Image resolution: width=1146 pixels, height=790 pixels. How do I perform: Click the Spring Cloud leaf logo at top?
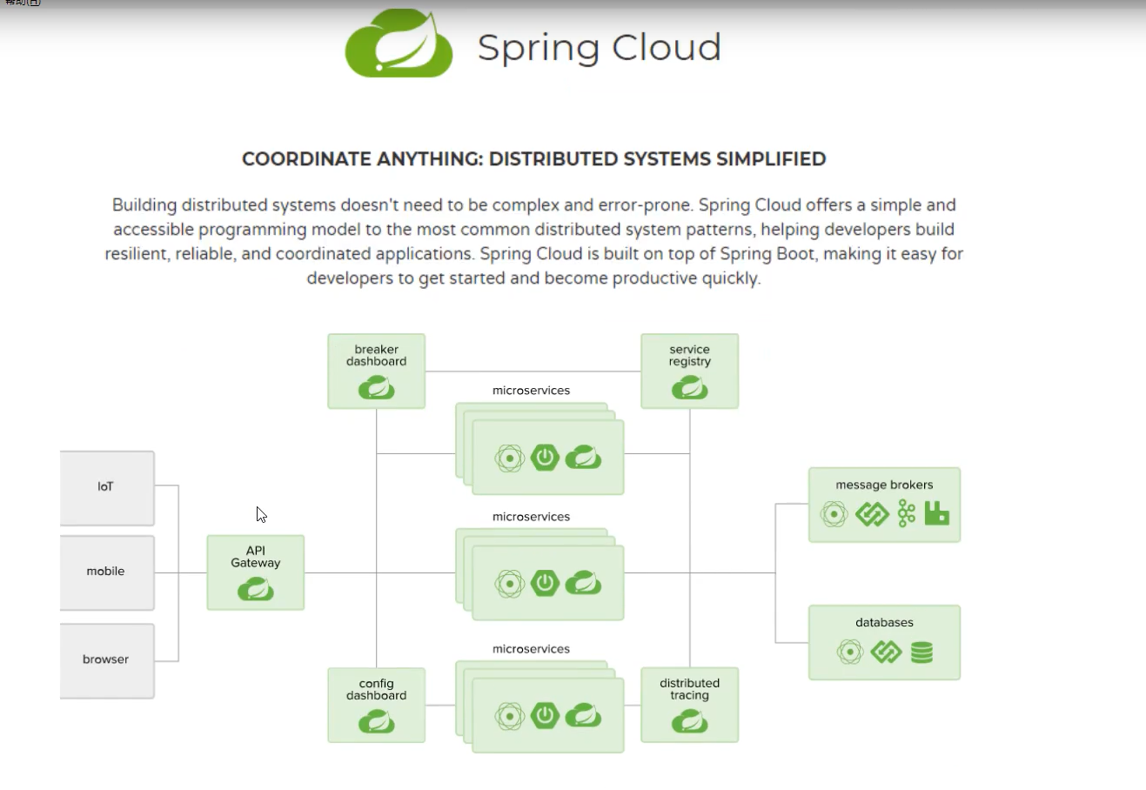[x=399, y=44]
